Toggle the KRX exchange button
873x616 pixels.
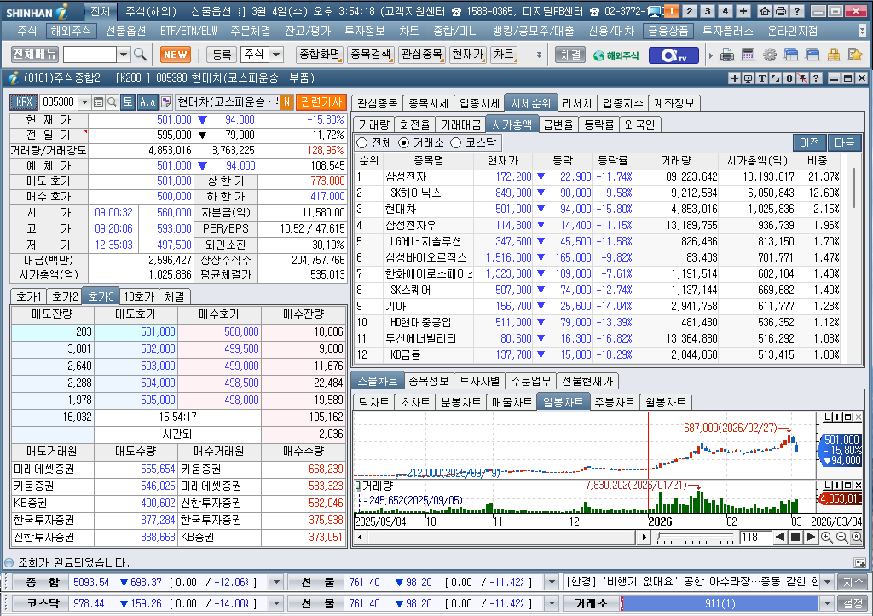(24, 102)
